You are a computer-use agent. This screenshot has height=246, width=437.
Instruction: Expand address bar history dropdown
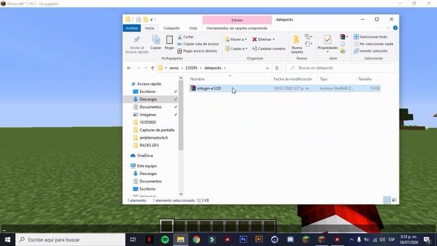(267, 68)
